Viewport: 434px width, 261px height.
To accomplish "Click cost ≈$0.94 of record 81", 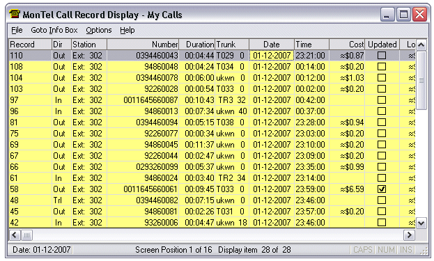I will pyautogui.click(x=347, y=122).
